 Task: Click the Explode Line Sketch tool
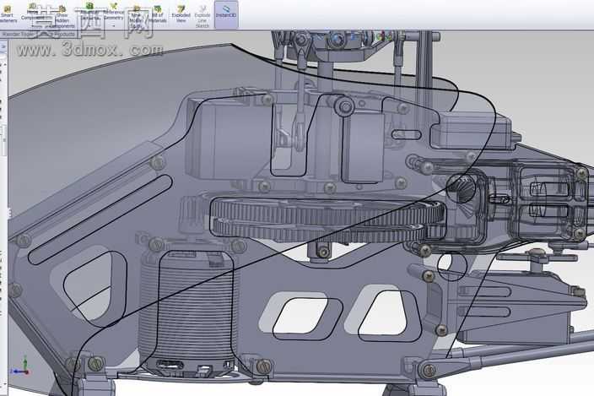coord(202,17)
